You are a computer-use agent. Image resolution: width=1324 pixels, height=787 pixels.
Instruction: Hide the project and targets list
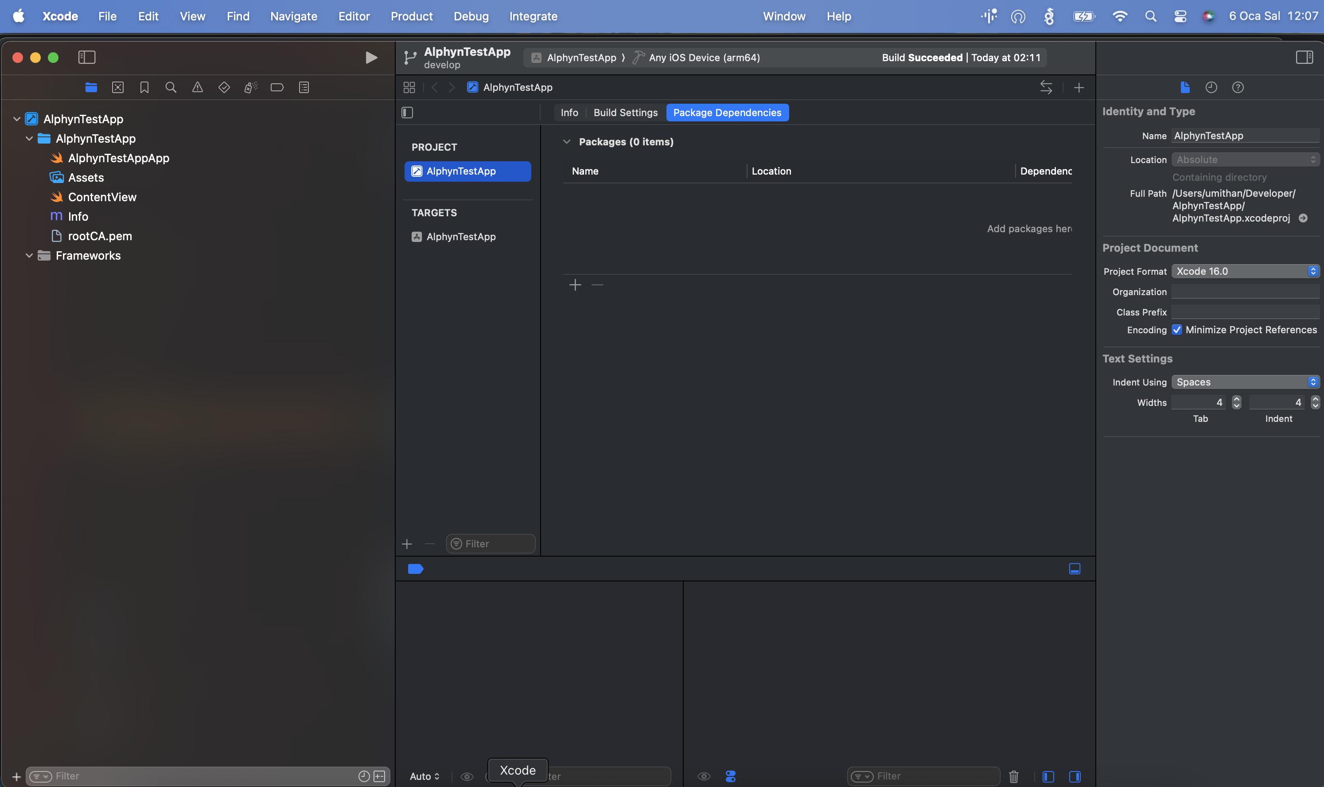tap(407, 113)
